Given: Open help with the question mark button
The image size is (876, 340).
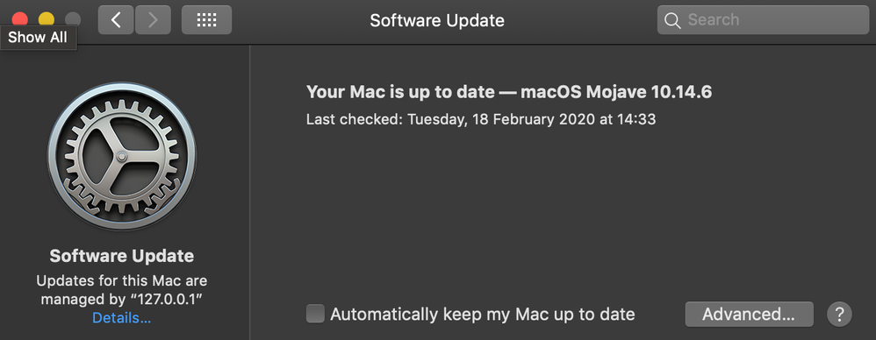Looking at the screenshot, I should (840, 314).
